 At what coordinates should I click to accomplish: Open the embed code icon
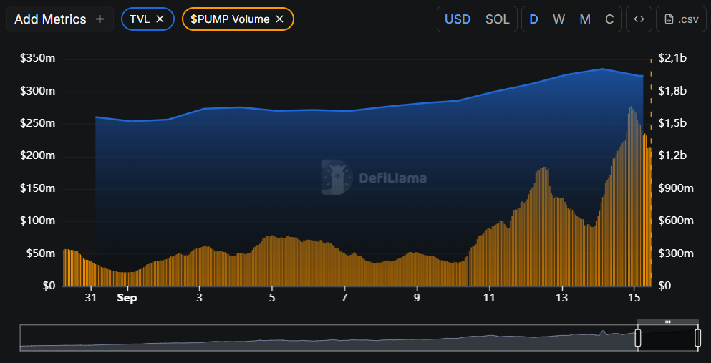tap(639, 19)
